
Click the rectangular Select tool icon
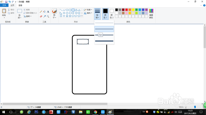19,11
